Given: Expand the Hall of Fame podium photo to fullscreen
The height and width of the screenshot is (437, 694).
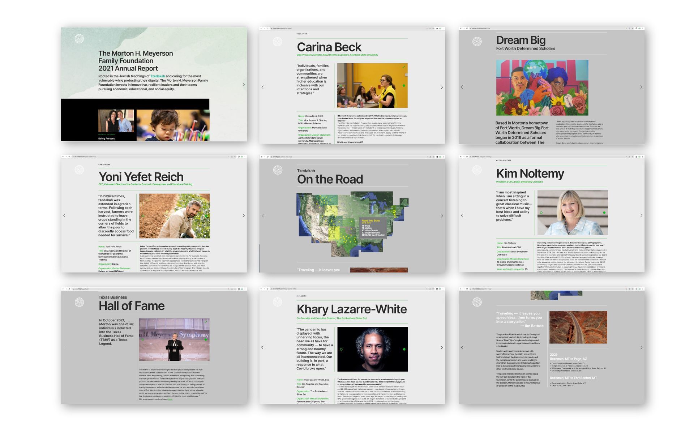Looking at the screenshot, I should point(206,322).
